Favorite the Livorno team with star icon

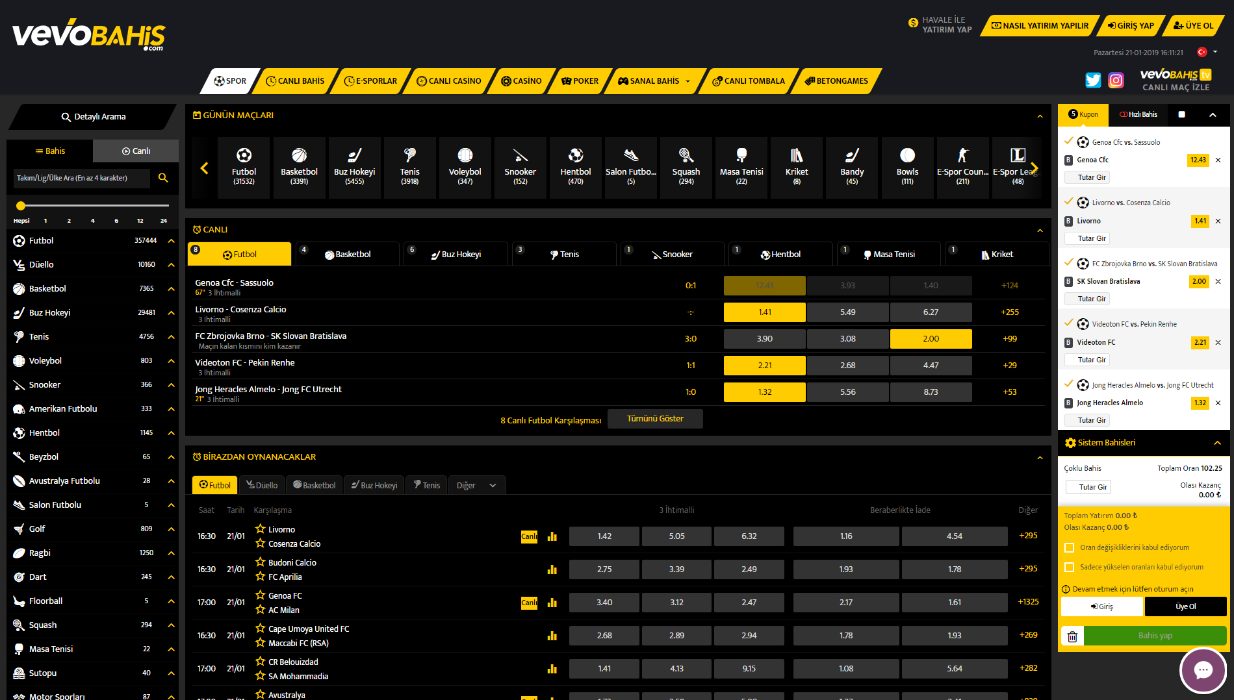(x=261, y=529)
